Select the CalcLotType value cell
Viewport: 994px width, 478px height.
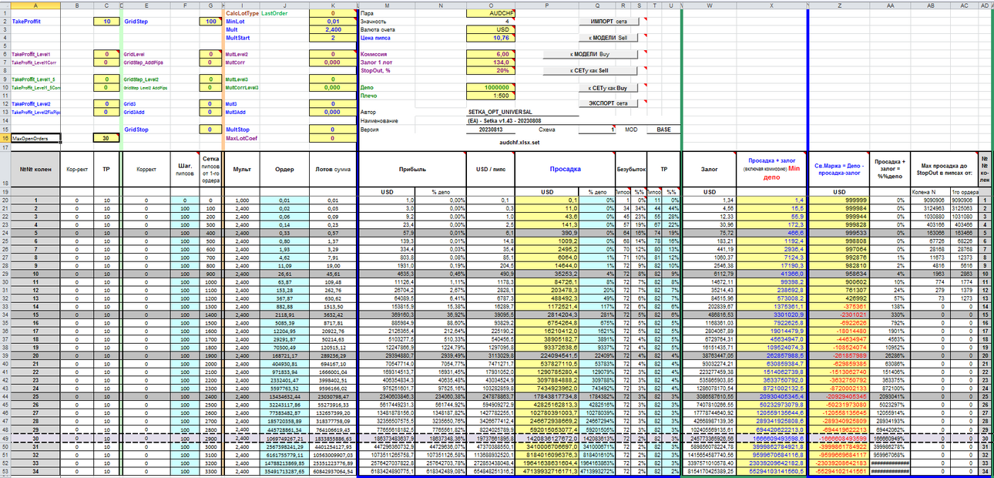coord(332,14)
